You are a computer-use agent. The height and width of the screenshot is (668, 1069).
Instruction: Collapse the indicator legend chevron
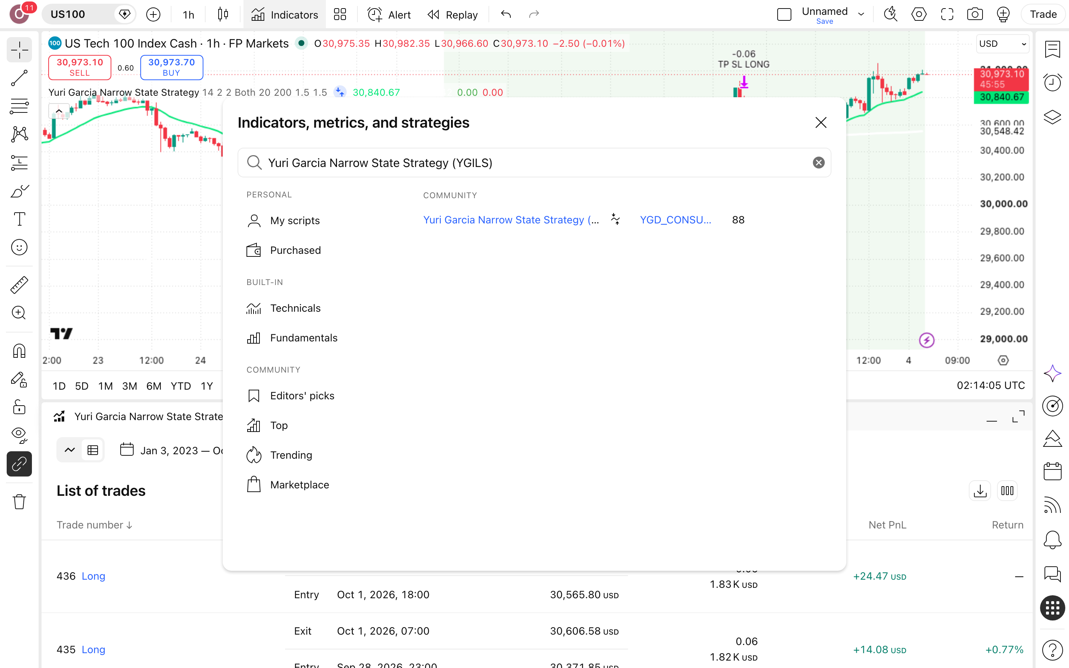click(x=58, y=111)
